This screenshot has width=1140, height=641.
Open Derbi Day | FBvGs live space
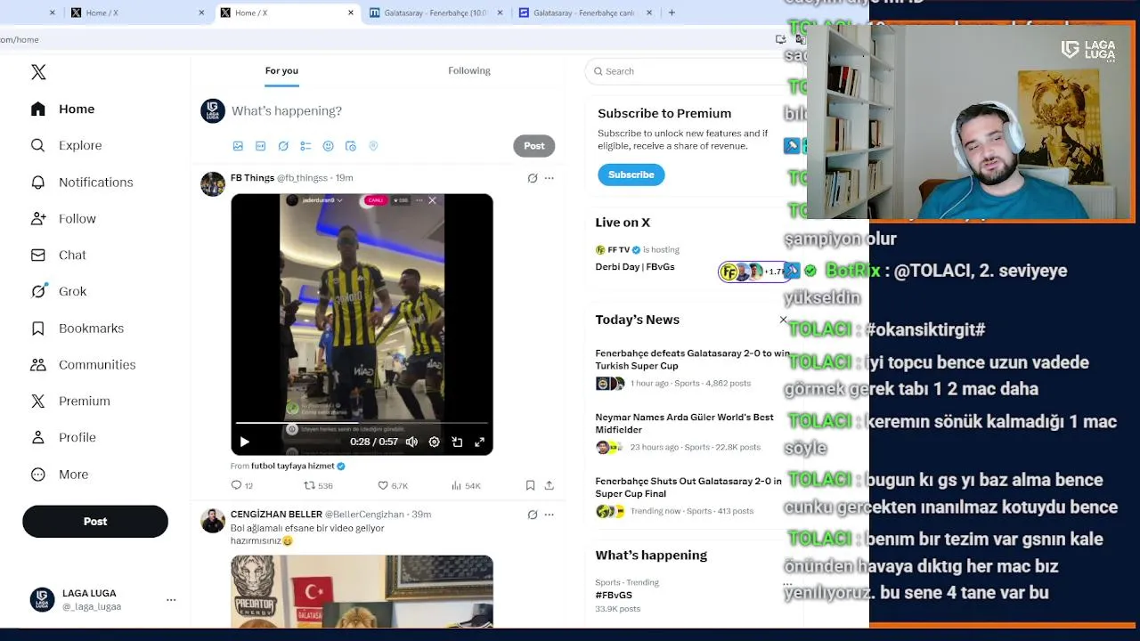635,267
